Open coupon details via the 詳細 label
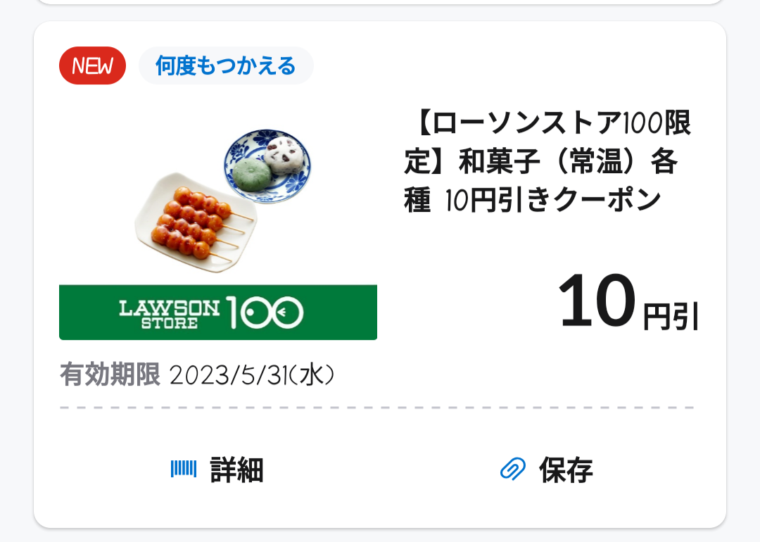 [236, 469]
